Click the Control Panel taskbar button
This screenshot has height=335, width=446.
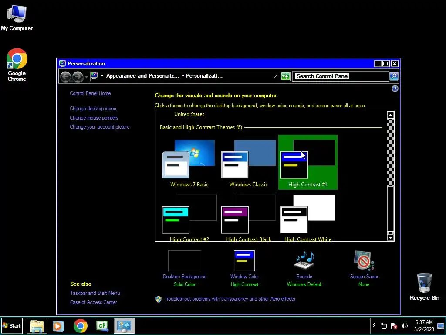[x=124, y=325]
